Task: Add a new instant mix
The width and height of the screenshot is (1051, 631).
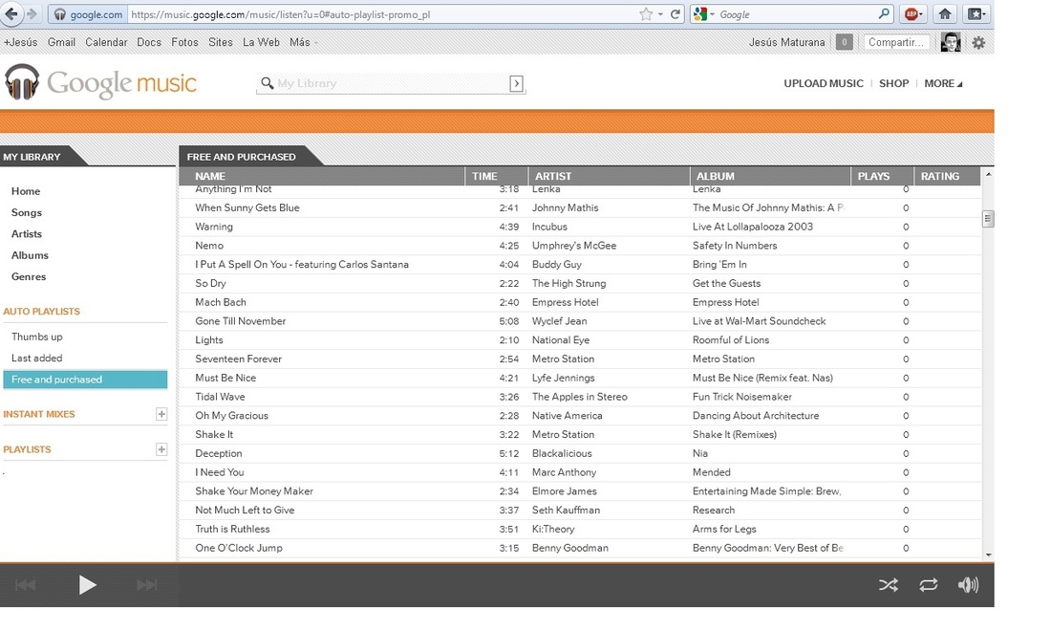Action: (x=161, y=414)
